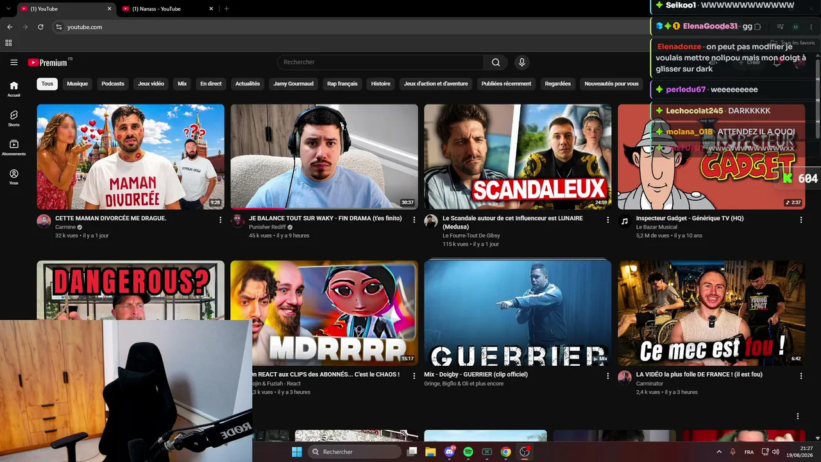821x462 pixels.
Task: Open video title Inspecteur Gadget - Générique TV
Action: pos(690,218)
